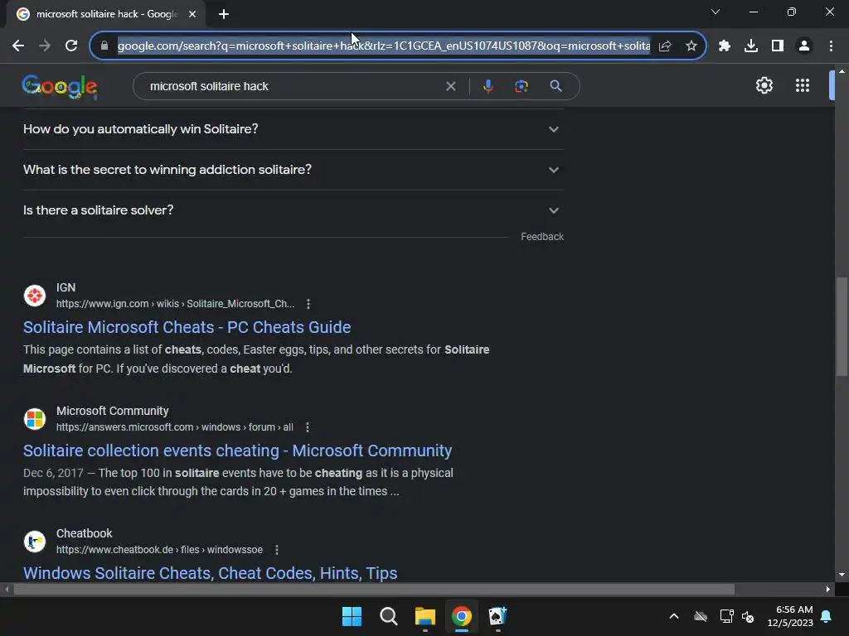Go back to the previous page
Image resolution: width=849 pixels, height=636 pixels.
click(18, 46)
